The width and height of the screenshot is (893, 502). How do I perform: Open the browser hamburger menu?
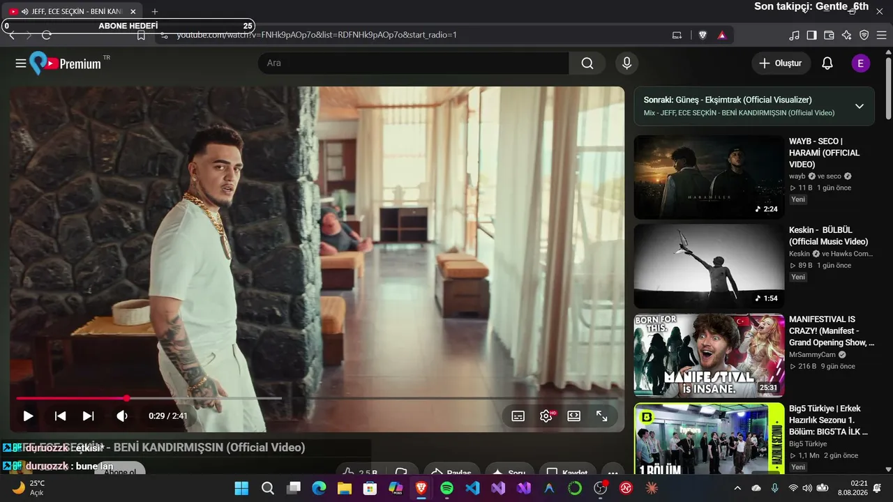(881, 35)
